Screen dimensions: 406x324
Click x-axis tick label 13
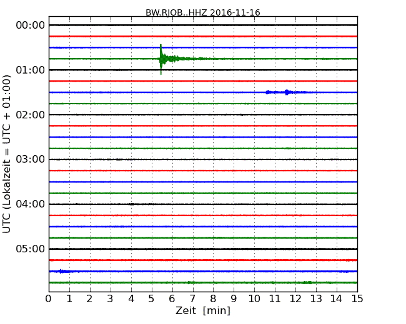click(x=316, y=299)
